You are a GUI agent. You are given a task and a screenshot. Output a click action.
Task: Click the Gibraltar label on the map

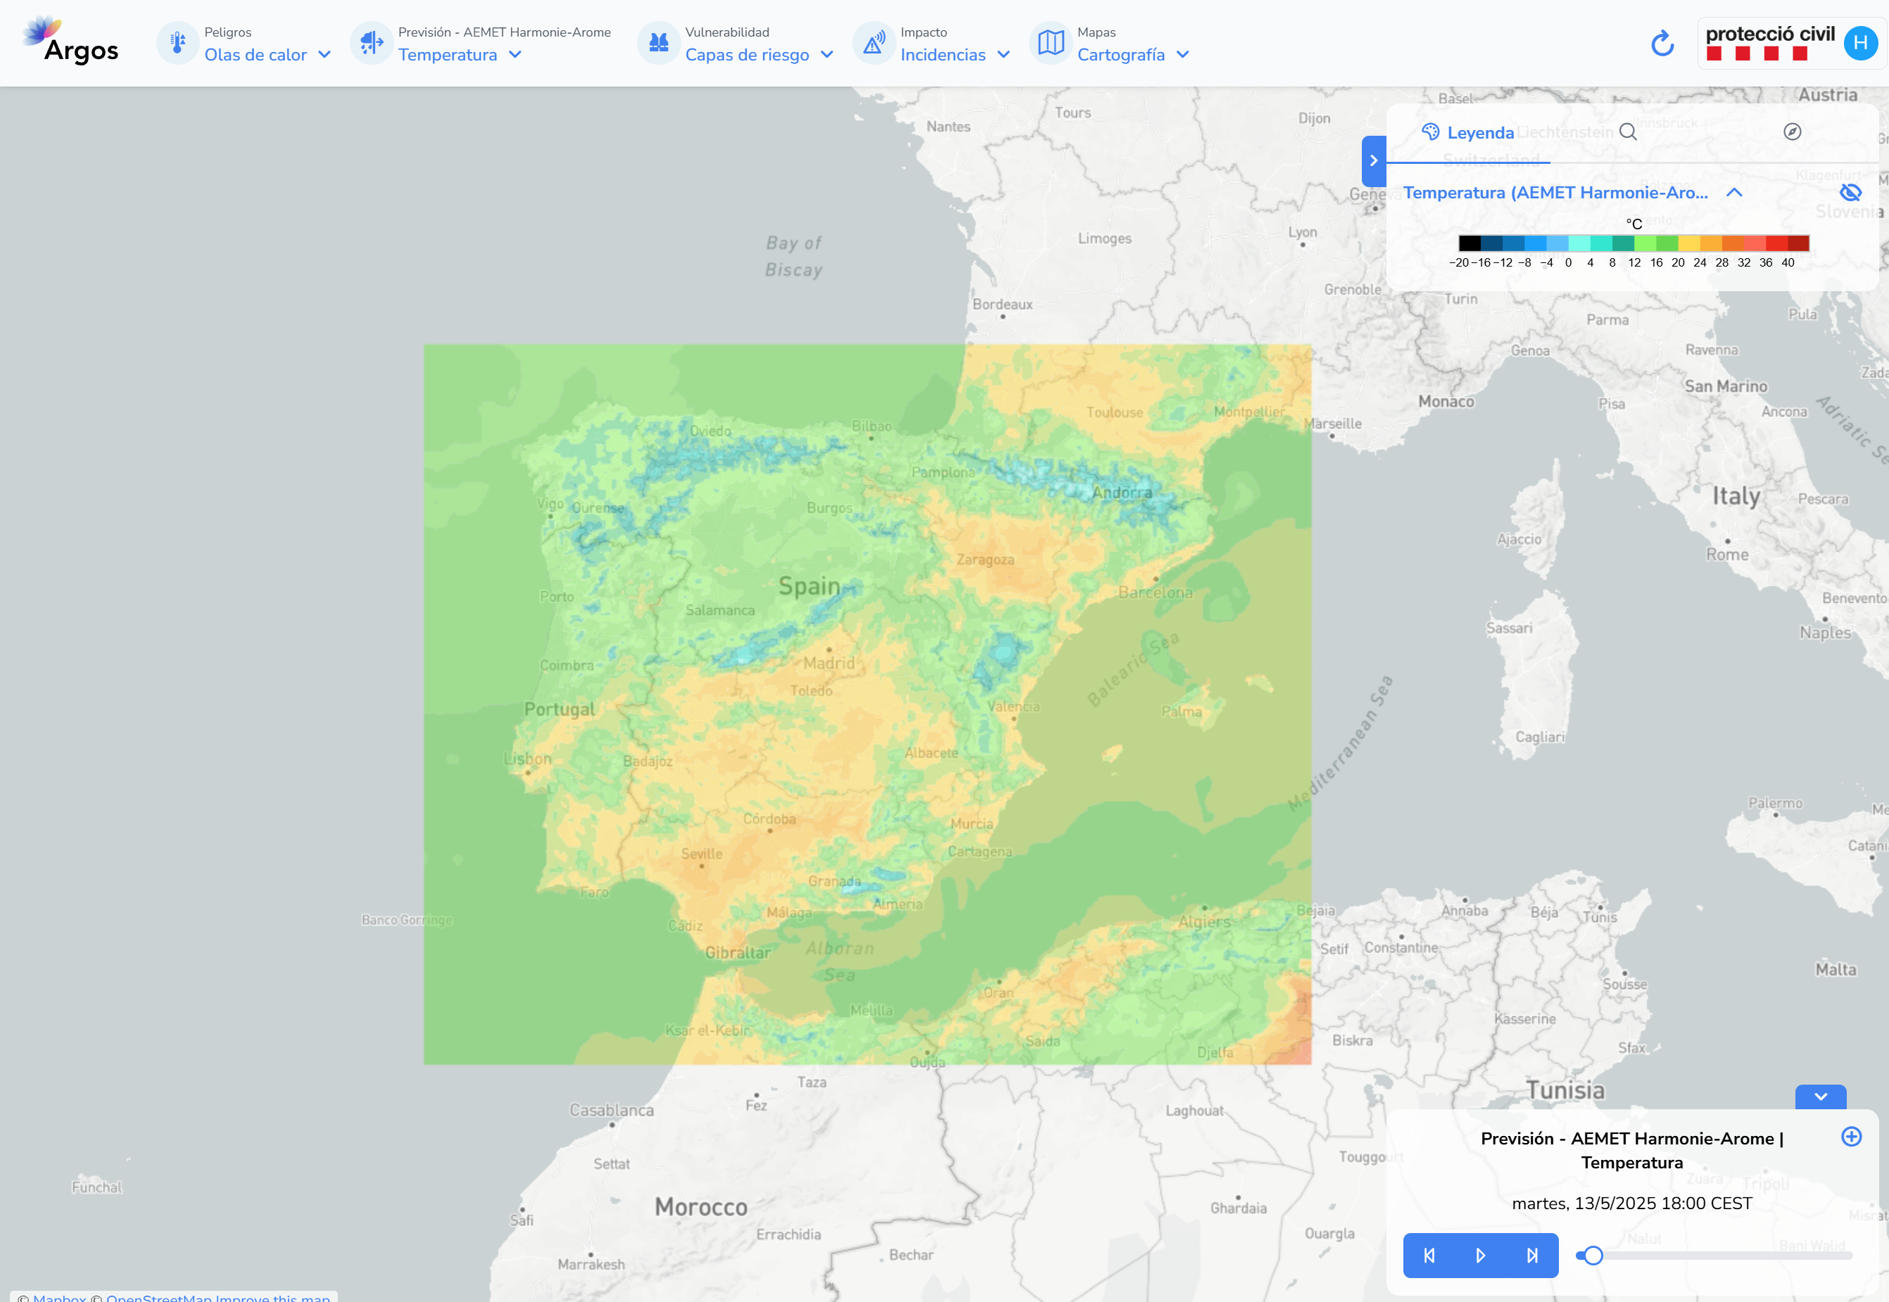click(x=738, y=953)
